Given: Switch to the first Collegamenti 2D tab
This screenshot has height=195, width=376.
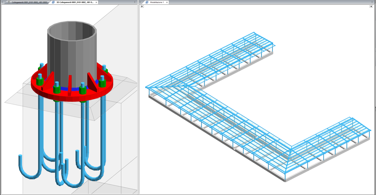Looking at the screenshot, I should (29, 2).
